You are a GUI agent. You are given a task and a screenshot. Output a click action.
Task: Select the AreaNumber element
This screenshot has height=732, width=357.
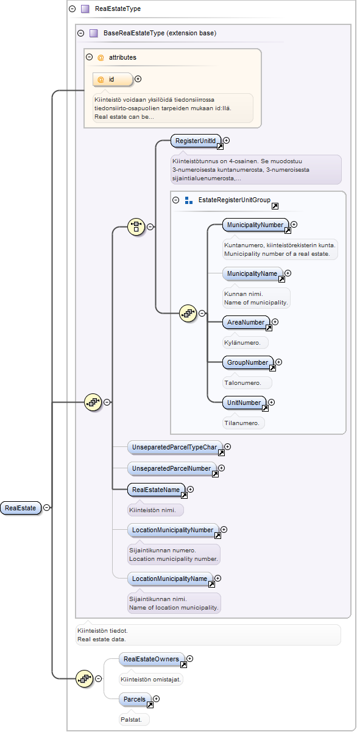pyautogui.click(x=246, y=323)
